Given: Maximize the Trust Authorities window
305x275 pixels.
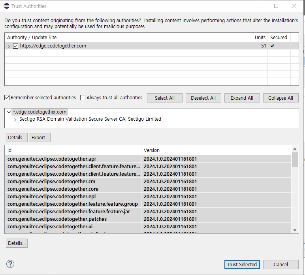Looking at the screenshot, I should tap(276, 6).
